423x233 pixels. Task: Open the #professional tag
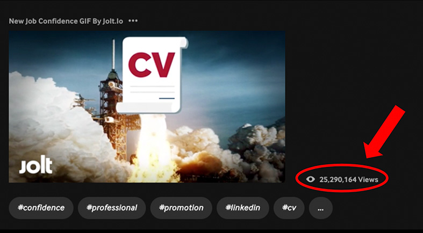pyautogui.click(x=112, y=208)
